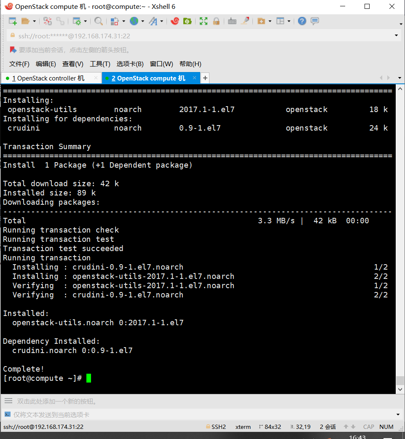405x439 pixels.
Task: Expand the open-folder dropdown arrow
Action: coord(34,21)
